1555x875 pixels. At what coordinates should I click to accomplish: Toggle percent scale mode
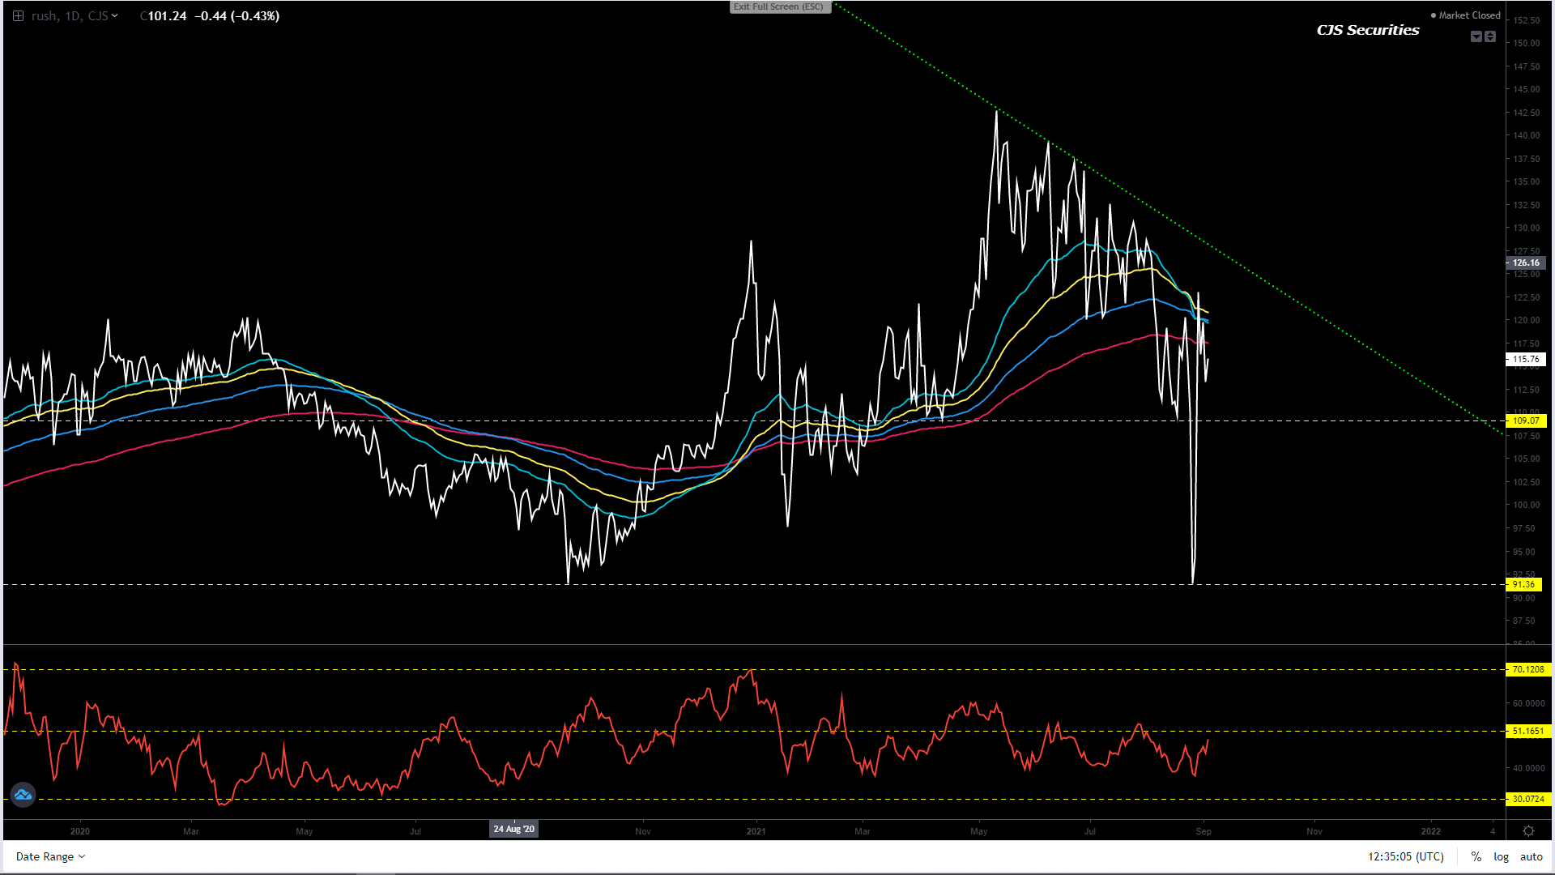(x=1476, y=856)
